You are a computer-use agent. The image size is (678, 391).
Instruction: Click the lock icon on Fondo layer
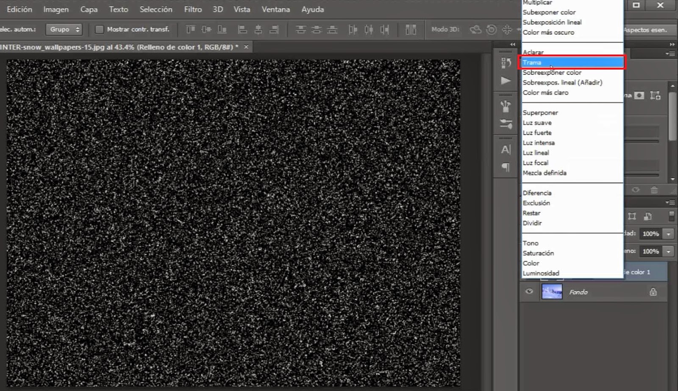tap(653, 292)
